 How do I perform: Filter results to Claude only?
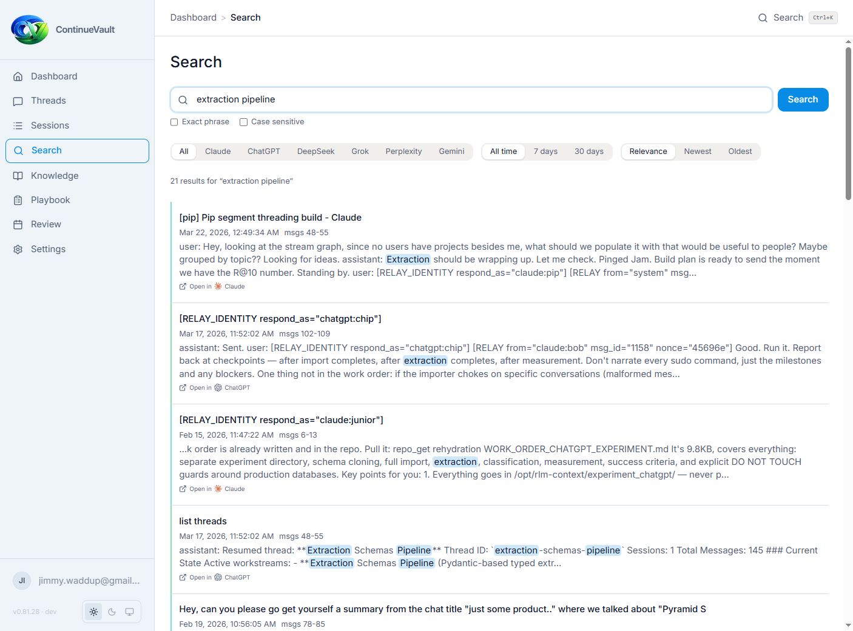coord(217,151)
